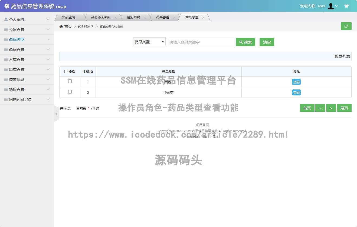Click the list icon beside 出库查看
The height and width of the screenshot is (227, 357).
coord(6,69)
